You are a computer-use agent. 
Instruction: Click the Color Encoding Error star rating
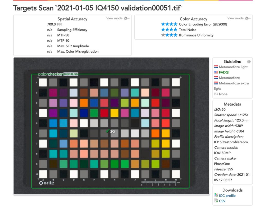[x=169, y=24]
